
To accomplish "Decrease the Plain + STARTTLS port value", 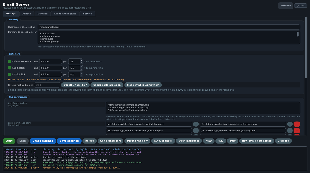I will pos(81,63).
